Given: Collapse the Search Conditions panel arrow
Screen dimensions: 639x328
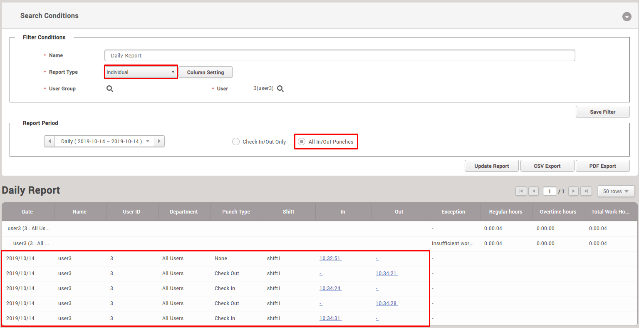Looking at the screenshot, I should (627, 17).
